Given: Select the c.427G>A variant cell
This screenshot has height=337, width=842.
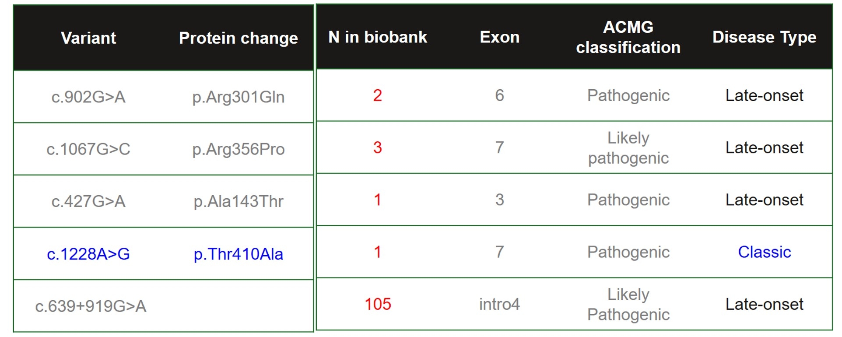Looking at the screenshot, I should coord(88,201).
